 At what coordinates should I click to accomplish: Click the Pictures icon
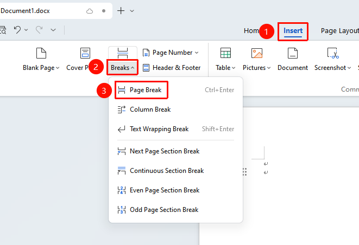click(257, 53)
